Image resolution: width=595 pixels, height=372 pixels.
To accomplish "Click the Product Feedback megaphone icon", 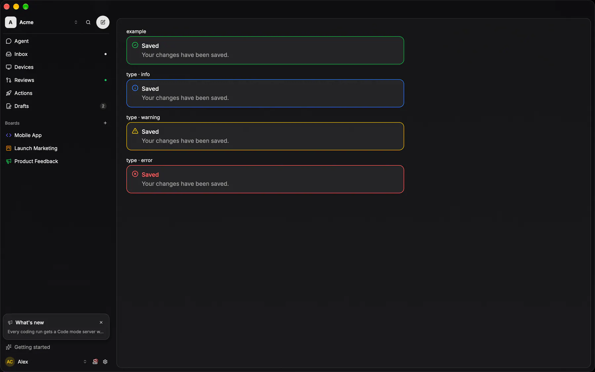I will tap(9, 161).
